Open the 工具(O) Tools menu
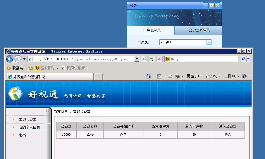265x159 pixels. point(232,76)
